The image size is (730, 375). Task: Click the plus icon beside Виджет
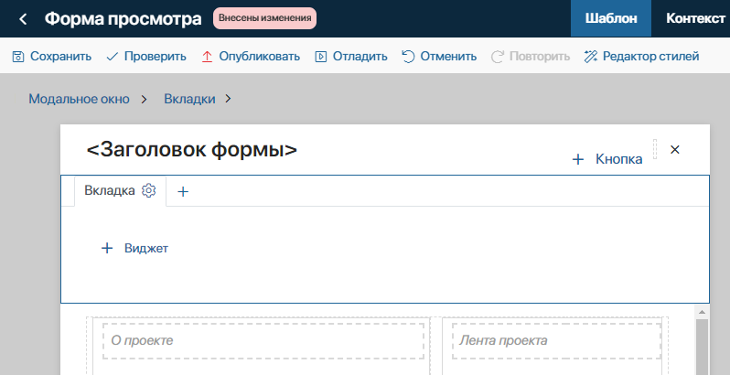click(x=107, y=248)
